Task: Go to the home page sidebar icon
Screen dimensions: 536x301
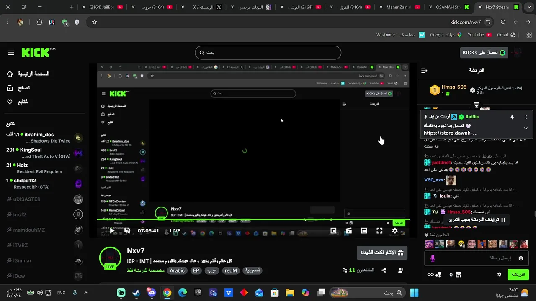Action: 10,74
